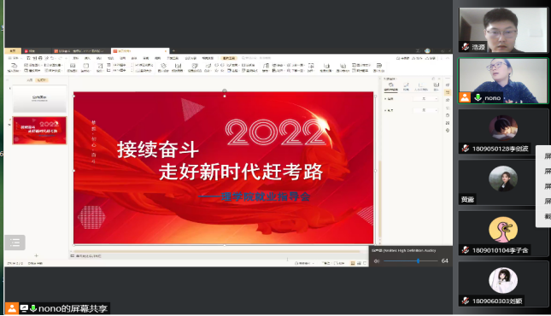The image size is (551, 316).
Task: Click the highlighted properties icon in right sidebar strip
Action: point(448,92)
